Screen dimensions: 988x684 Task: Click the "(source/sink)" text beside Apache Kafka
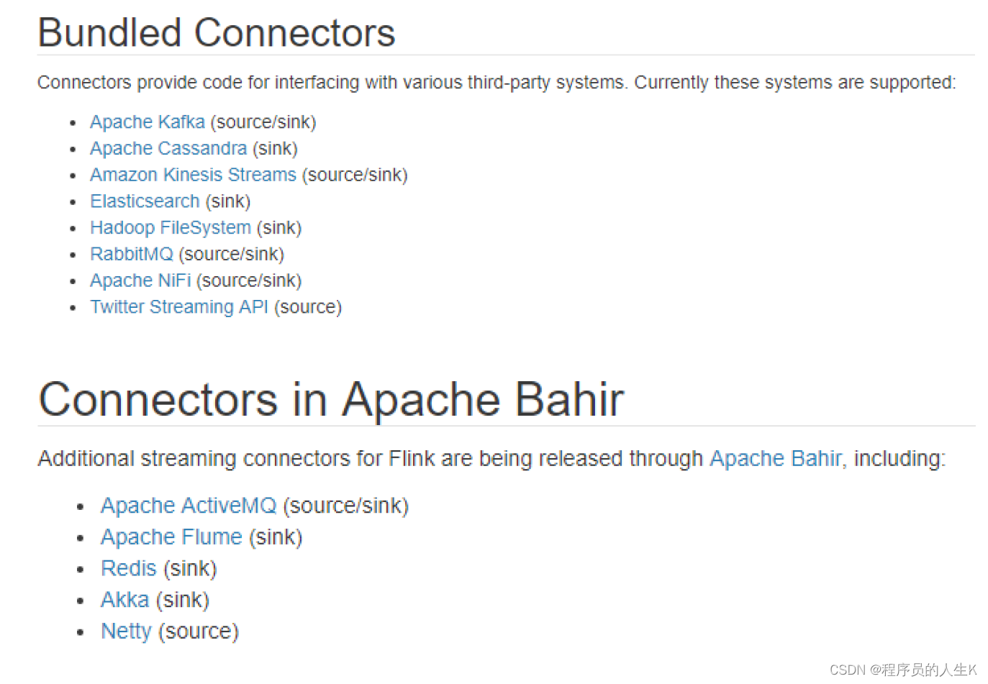point(263,122)
